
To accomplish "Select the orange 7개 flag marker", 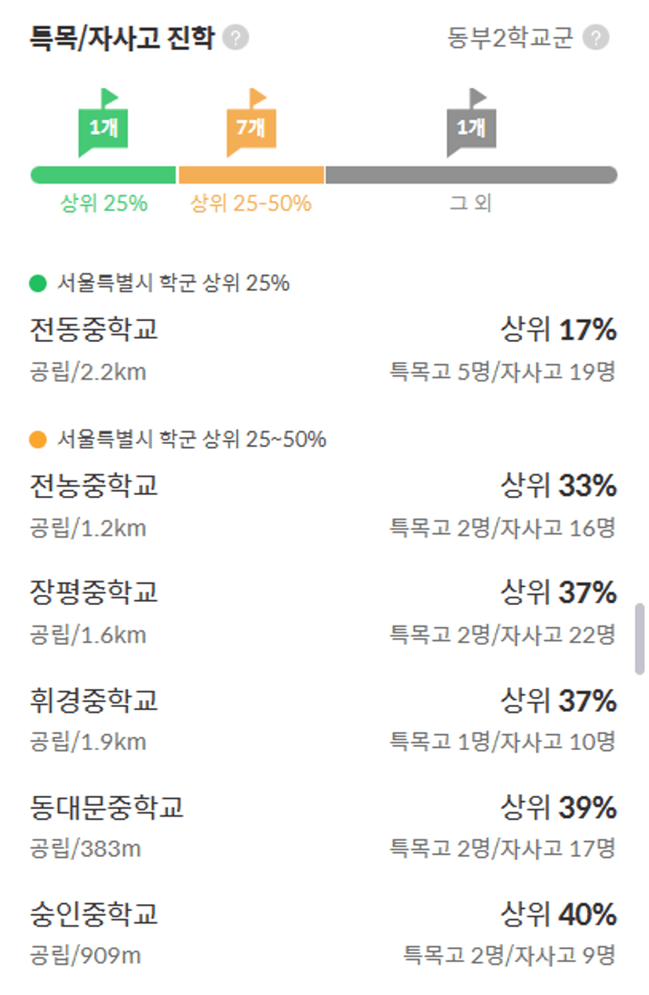I will pos(251,122).
